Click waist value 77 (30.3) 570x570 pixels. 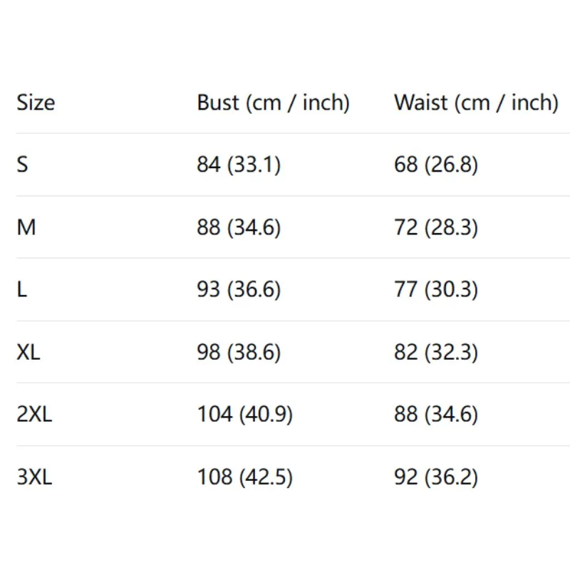tap(435, 290)
